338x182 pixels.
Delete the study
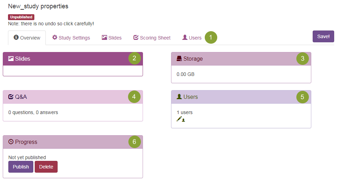(x=46, y=167)
